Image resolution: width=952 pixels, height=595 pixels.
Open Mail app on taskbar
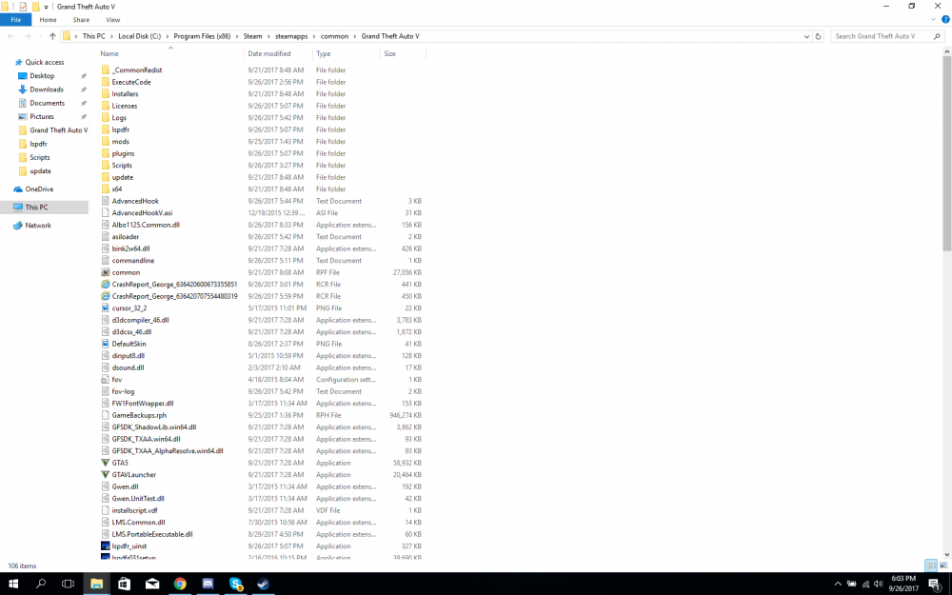[151, 584]
